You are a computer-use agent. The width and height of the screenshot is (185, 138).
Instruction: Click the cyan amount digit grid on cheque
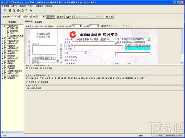click(x=138, y=48)
